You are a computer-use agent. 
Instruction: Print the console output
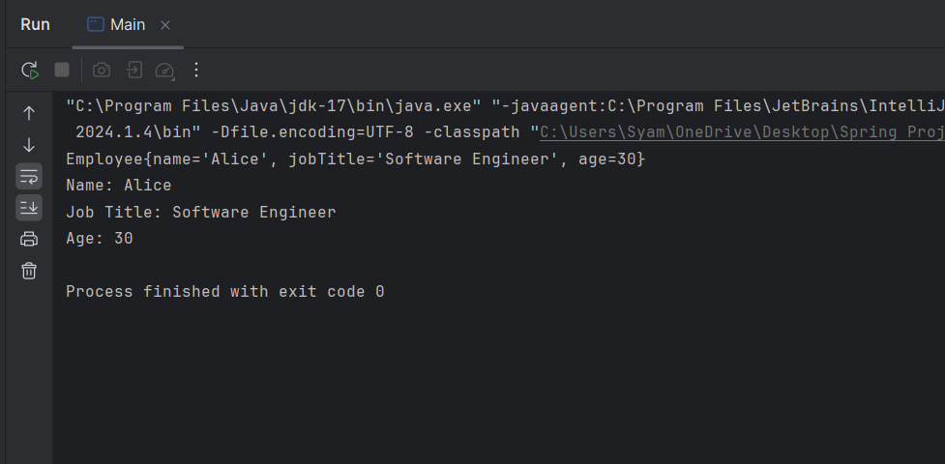pyautogui.click(x=29, y=239)
